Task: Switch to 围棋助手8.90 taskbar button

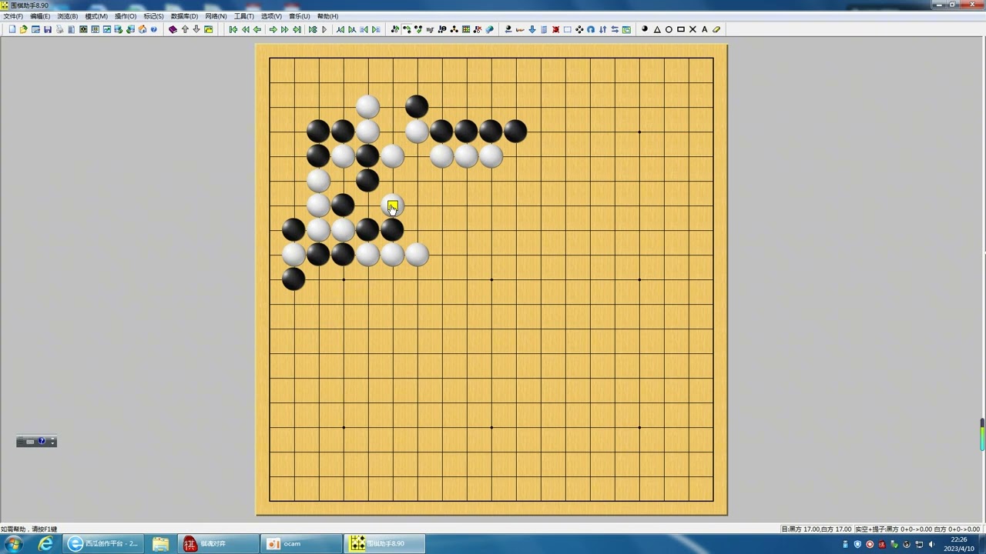Action: 385,544
